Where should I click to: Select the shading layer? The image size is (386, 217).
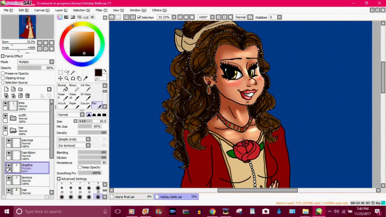tap(27, 168)
